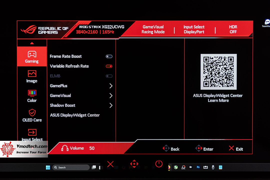Click the DisplayWidget Center QR code
The width and height of the screenshot is (270, 180).
click(x=218, y=72)
